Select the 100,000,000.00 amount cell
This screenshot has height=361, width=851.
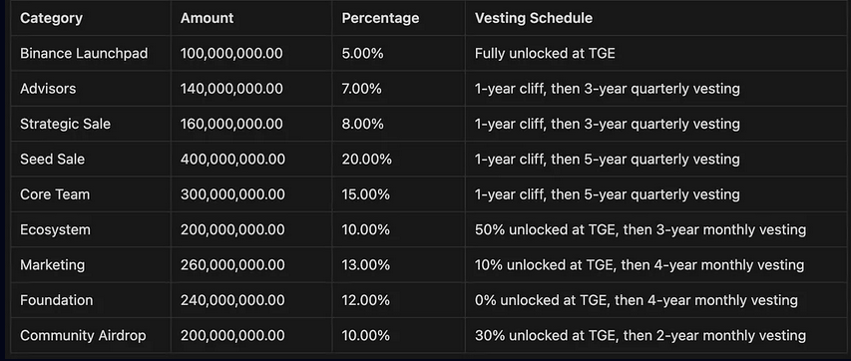[231, 53]
